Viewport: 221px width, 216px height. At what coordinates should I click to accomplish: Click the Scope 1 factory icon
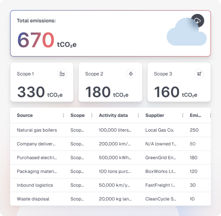pyautogui.click(x=62, y=74)
